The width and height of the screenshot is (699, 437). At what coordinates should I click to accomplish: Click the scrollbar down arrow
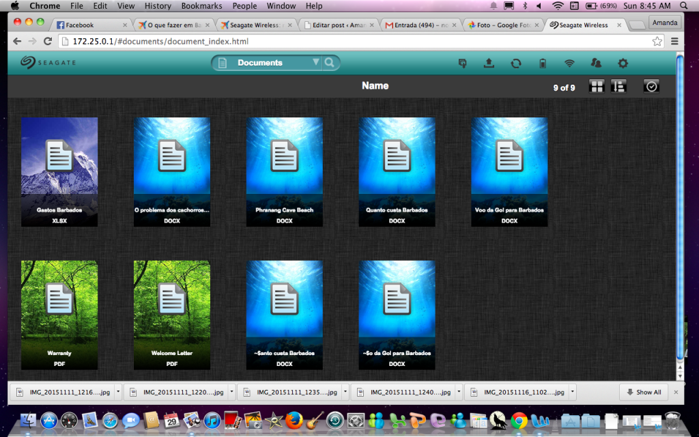pos(680,376)
